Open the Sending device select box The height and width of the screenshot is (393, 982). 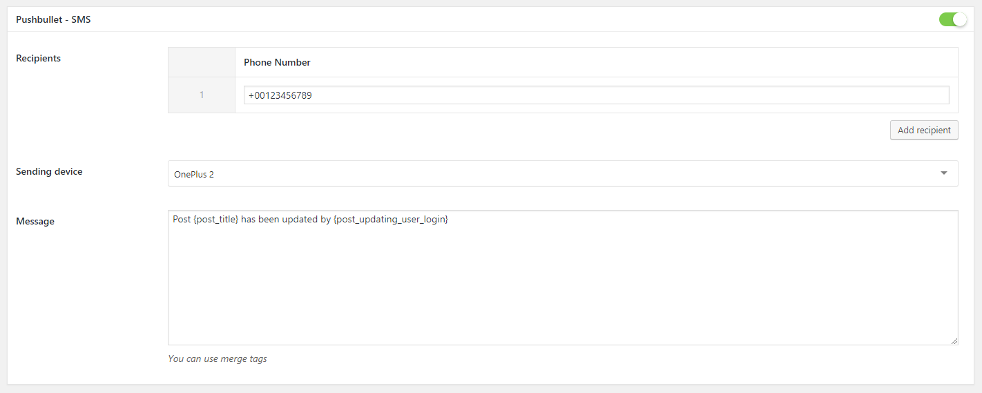coord(563,173)
